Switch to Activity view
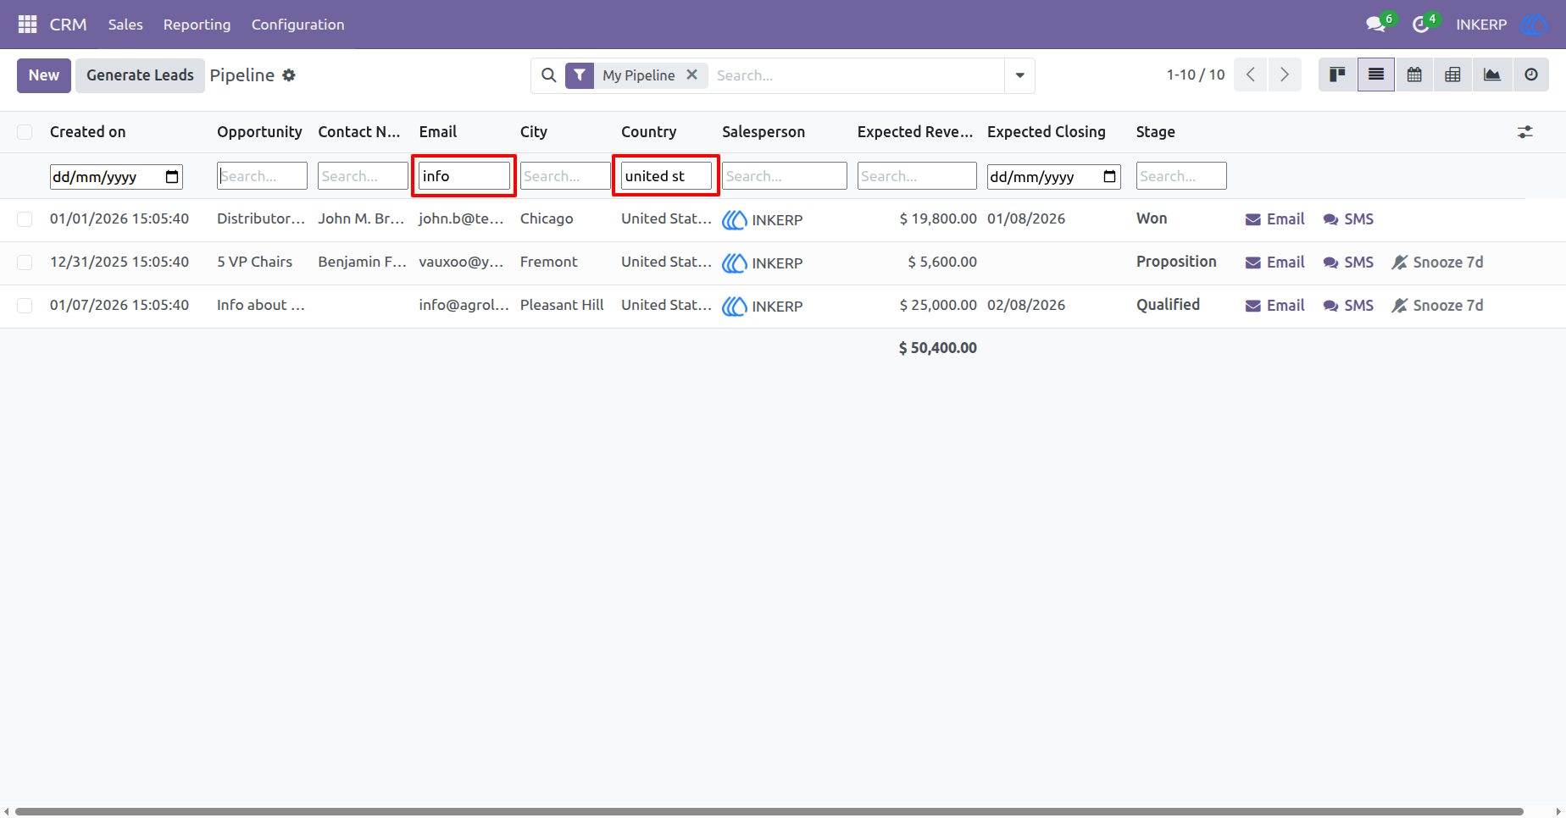1566x818 pixels. pyautogui.click(x=1530, y=75)
